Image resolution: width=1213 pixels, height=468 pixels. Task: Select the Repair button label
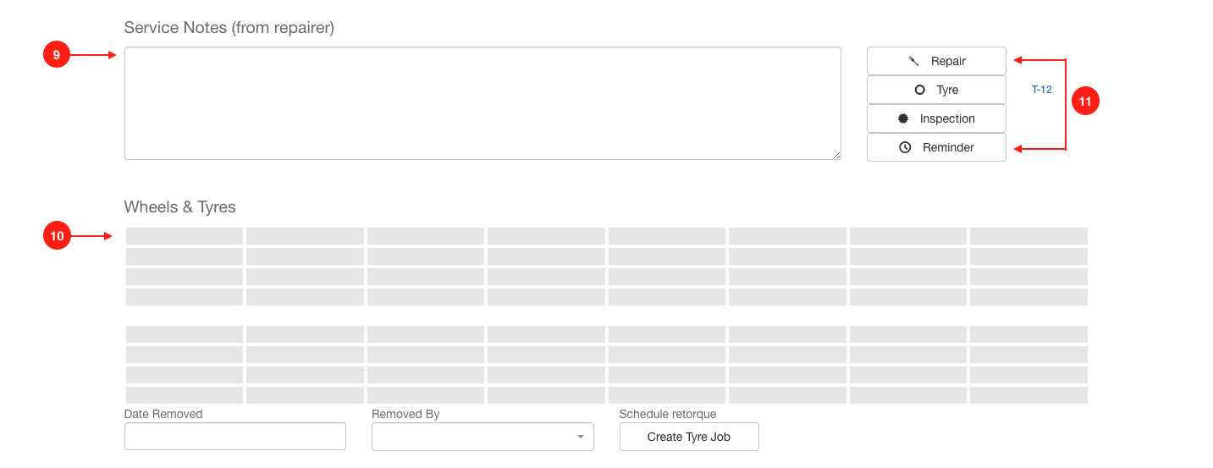(x=948, y=61)
